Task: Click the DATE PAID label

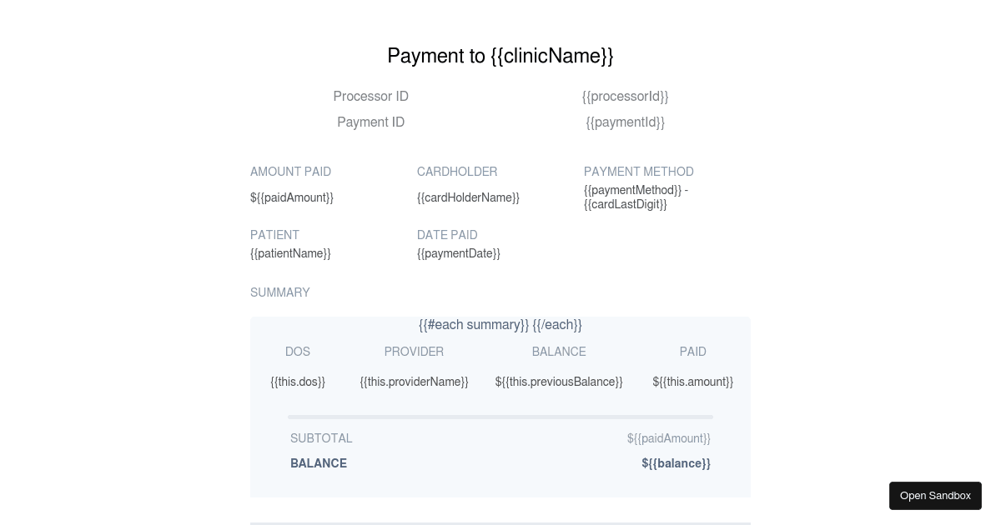Action: (447, 235)
